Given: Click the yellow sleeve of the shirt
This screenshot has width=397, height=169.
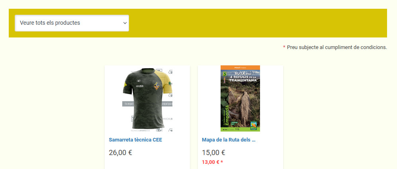Looking at the screenshot, I should 166,81.
